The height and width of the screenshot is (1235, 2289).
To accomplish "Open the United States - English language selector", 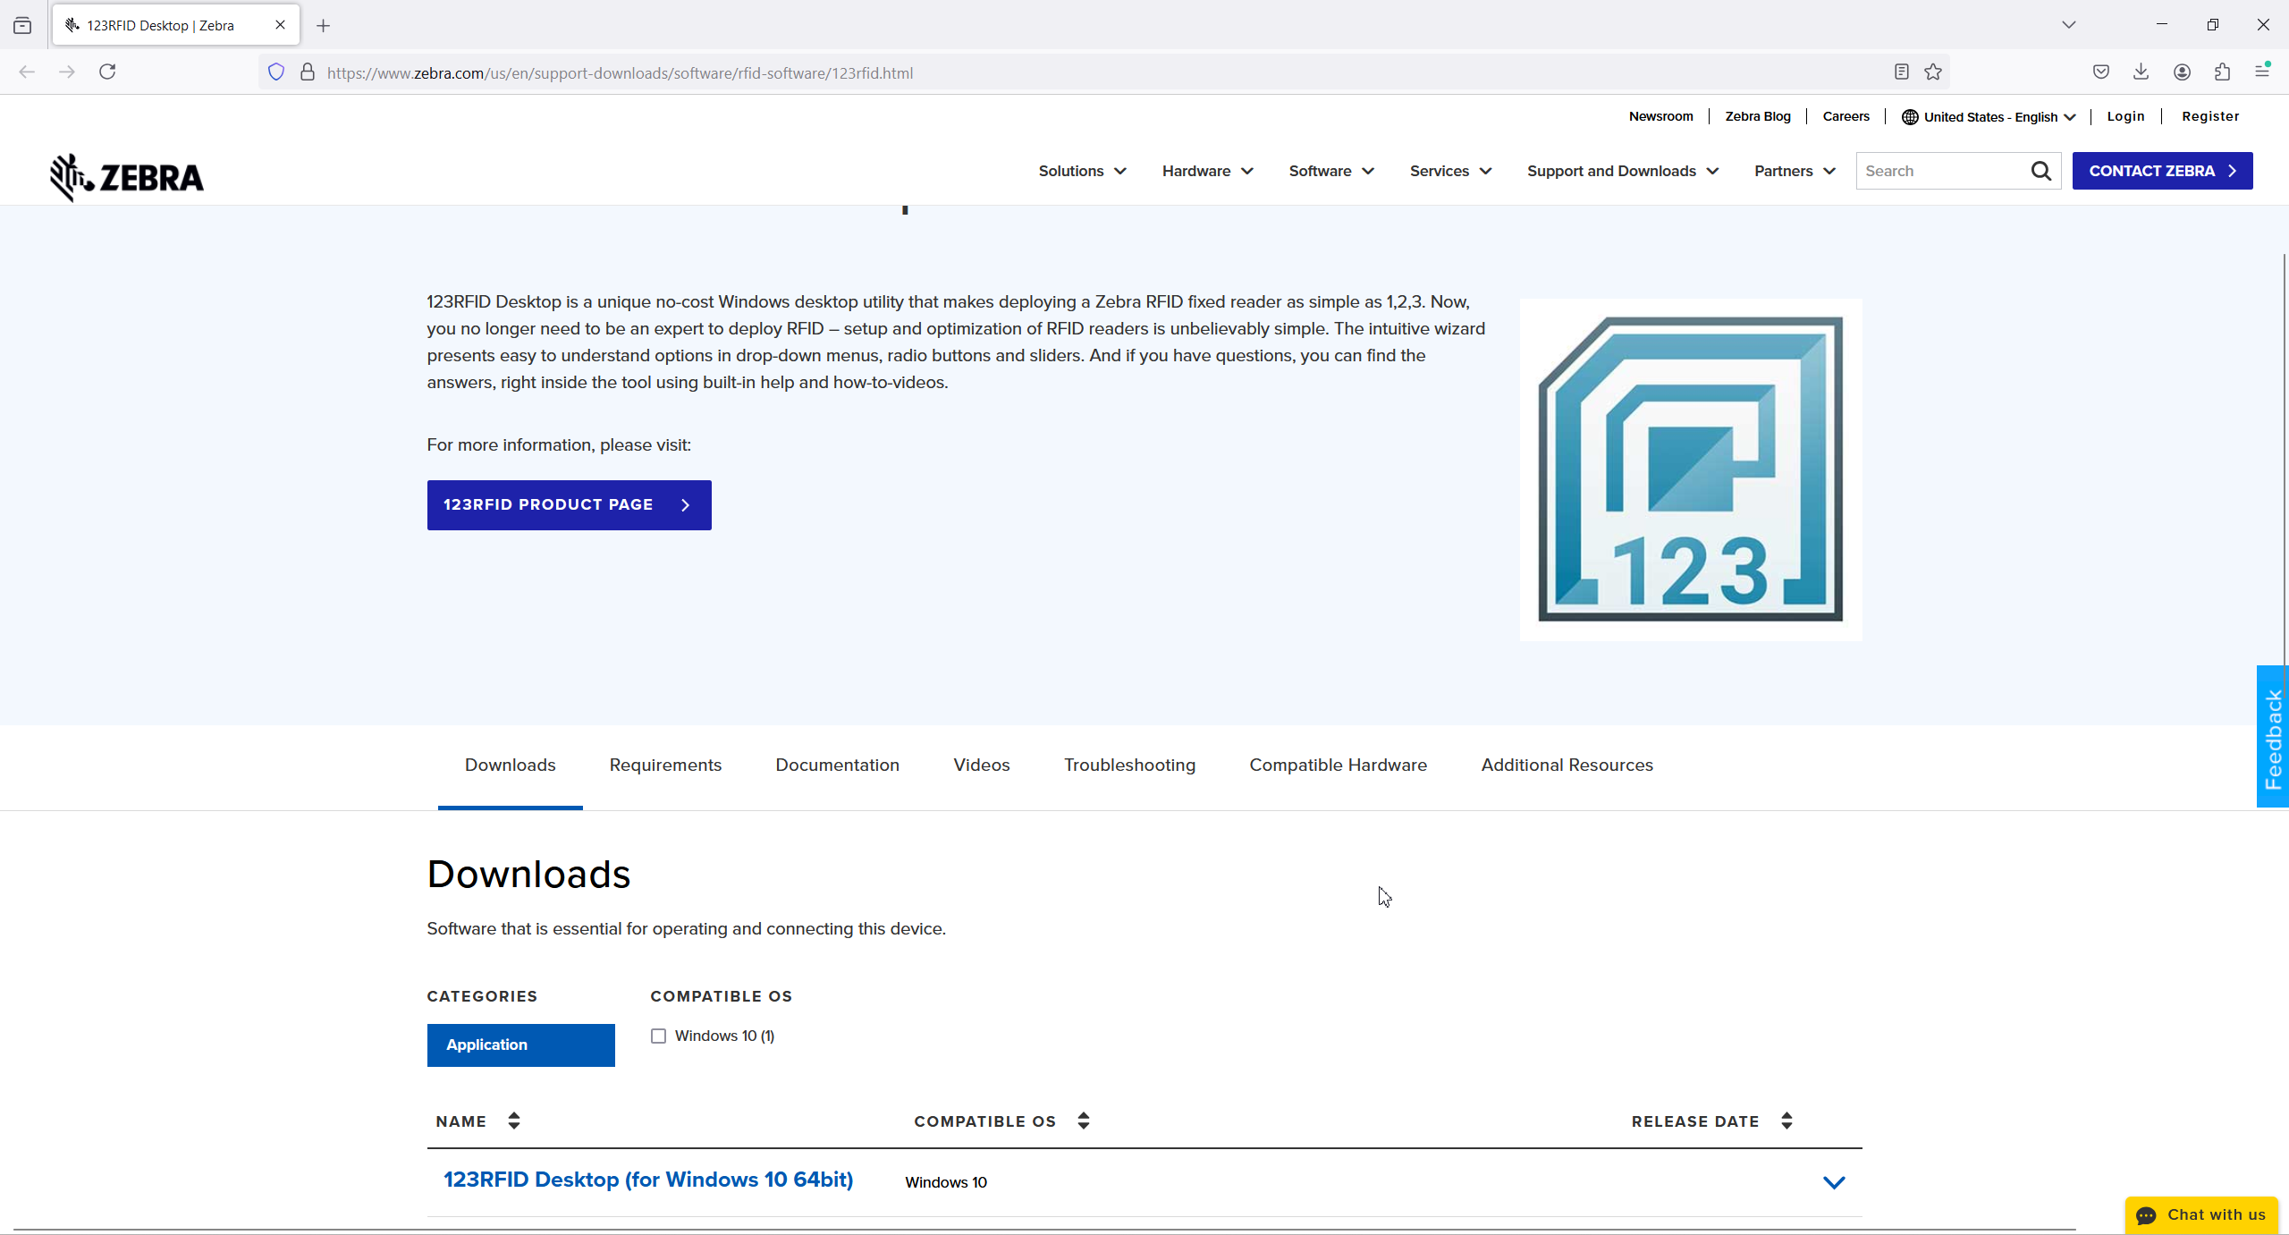I will [1989, 116].
